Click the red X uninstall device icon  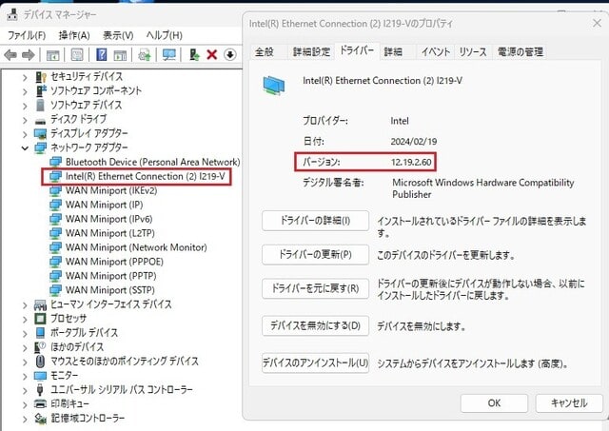pyautogui.click(x=211, y=55)
